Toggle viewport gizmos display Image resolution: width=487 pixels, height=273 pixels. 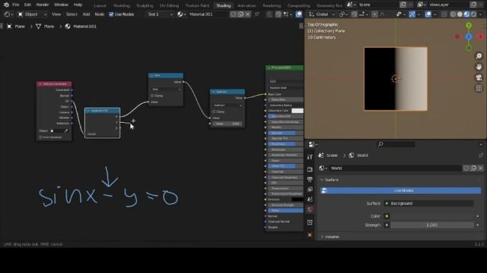pyautogui.click(x=412, y=14)
